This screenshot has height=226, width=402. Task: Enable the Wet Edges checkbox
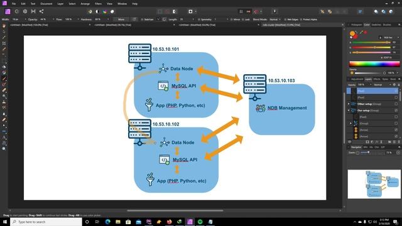click(285, 19)
